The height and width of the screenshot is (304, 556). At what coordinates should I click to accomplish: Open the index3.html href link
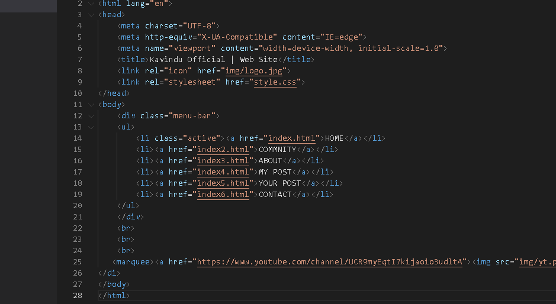pyautogui.click(x=223, y=161)
